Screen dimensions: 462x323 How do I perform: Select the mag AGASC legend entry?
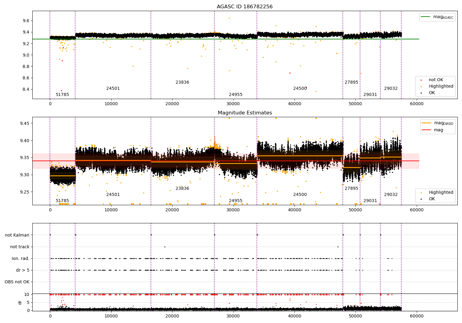click(437, 17)
